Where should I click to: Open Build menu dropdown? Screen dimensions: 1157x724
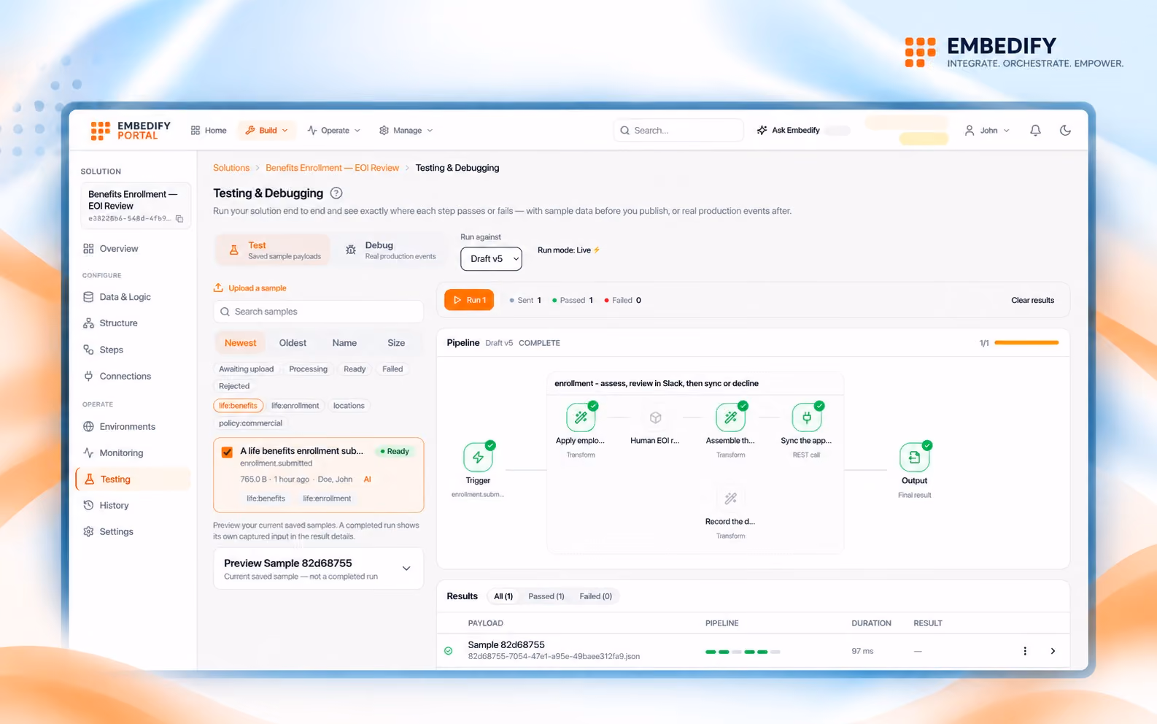267,131
